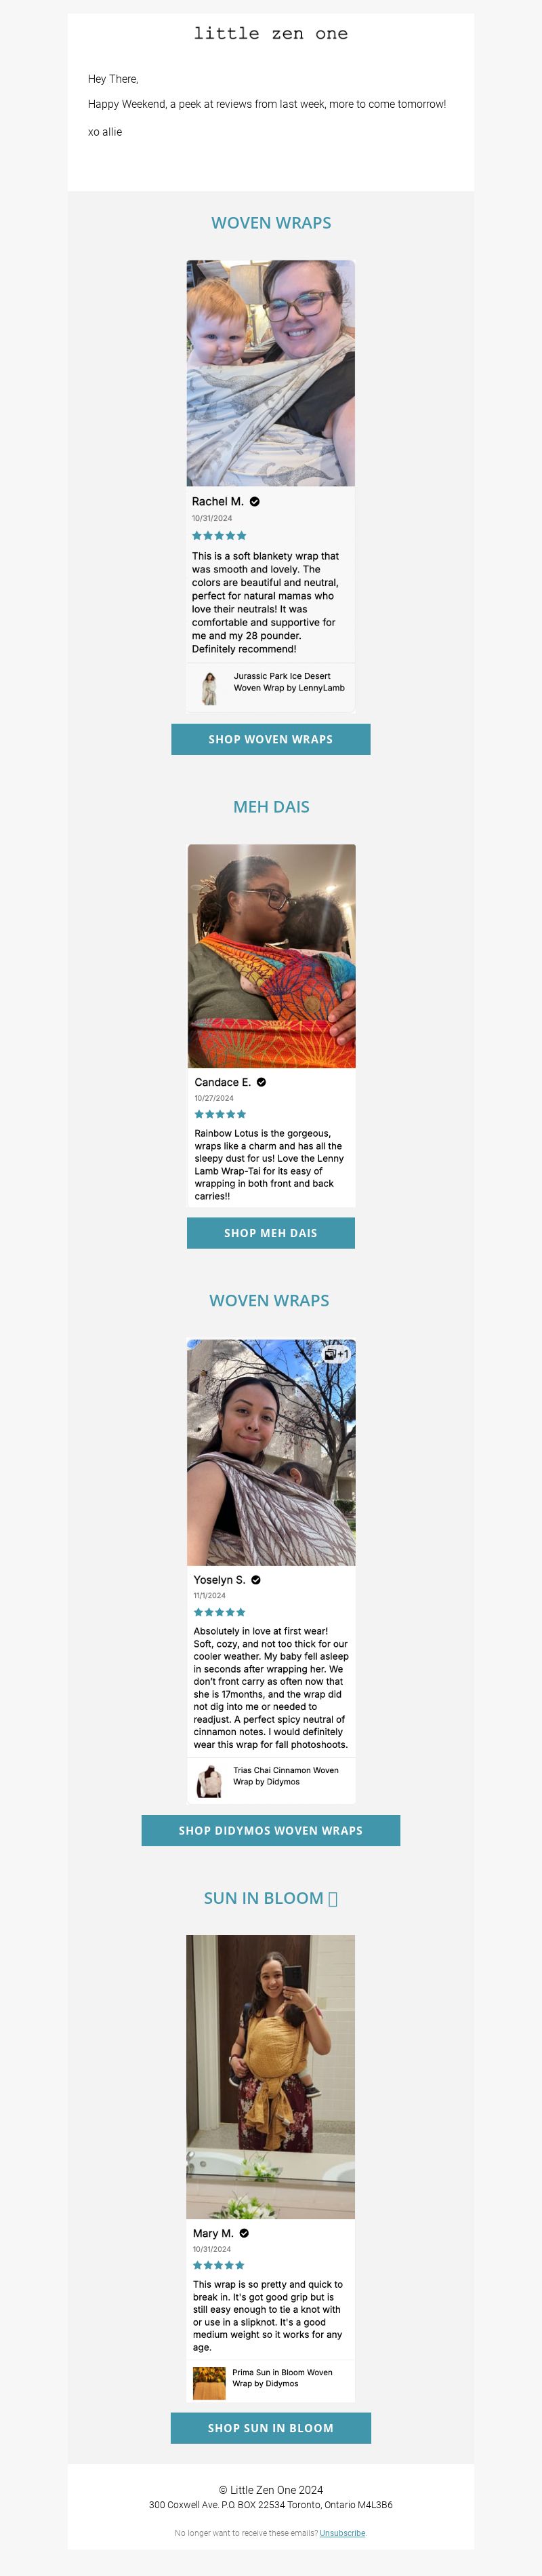Viewport: 542px width, 2576px height.
Task: Open Candace E.'s Rainbow Lotus photo
Action: pyautogui.click(x=272, y=956)
